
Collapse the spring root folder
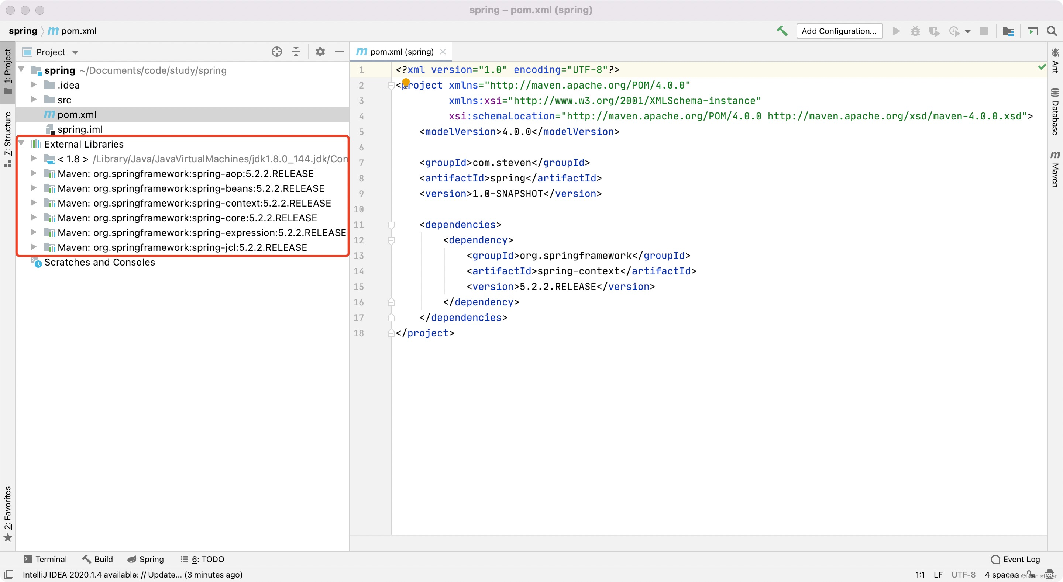[21, 70]
